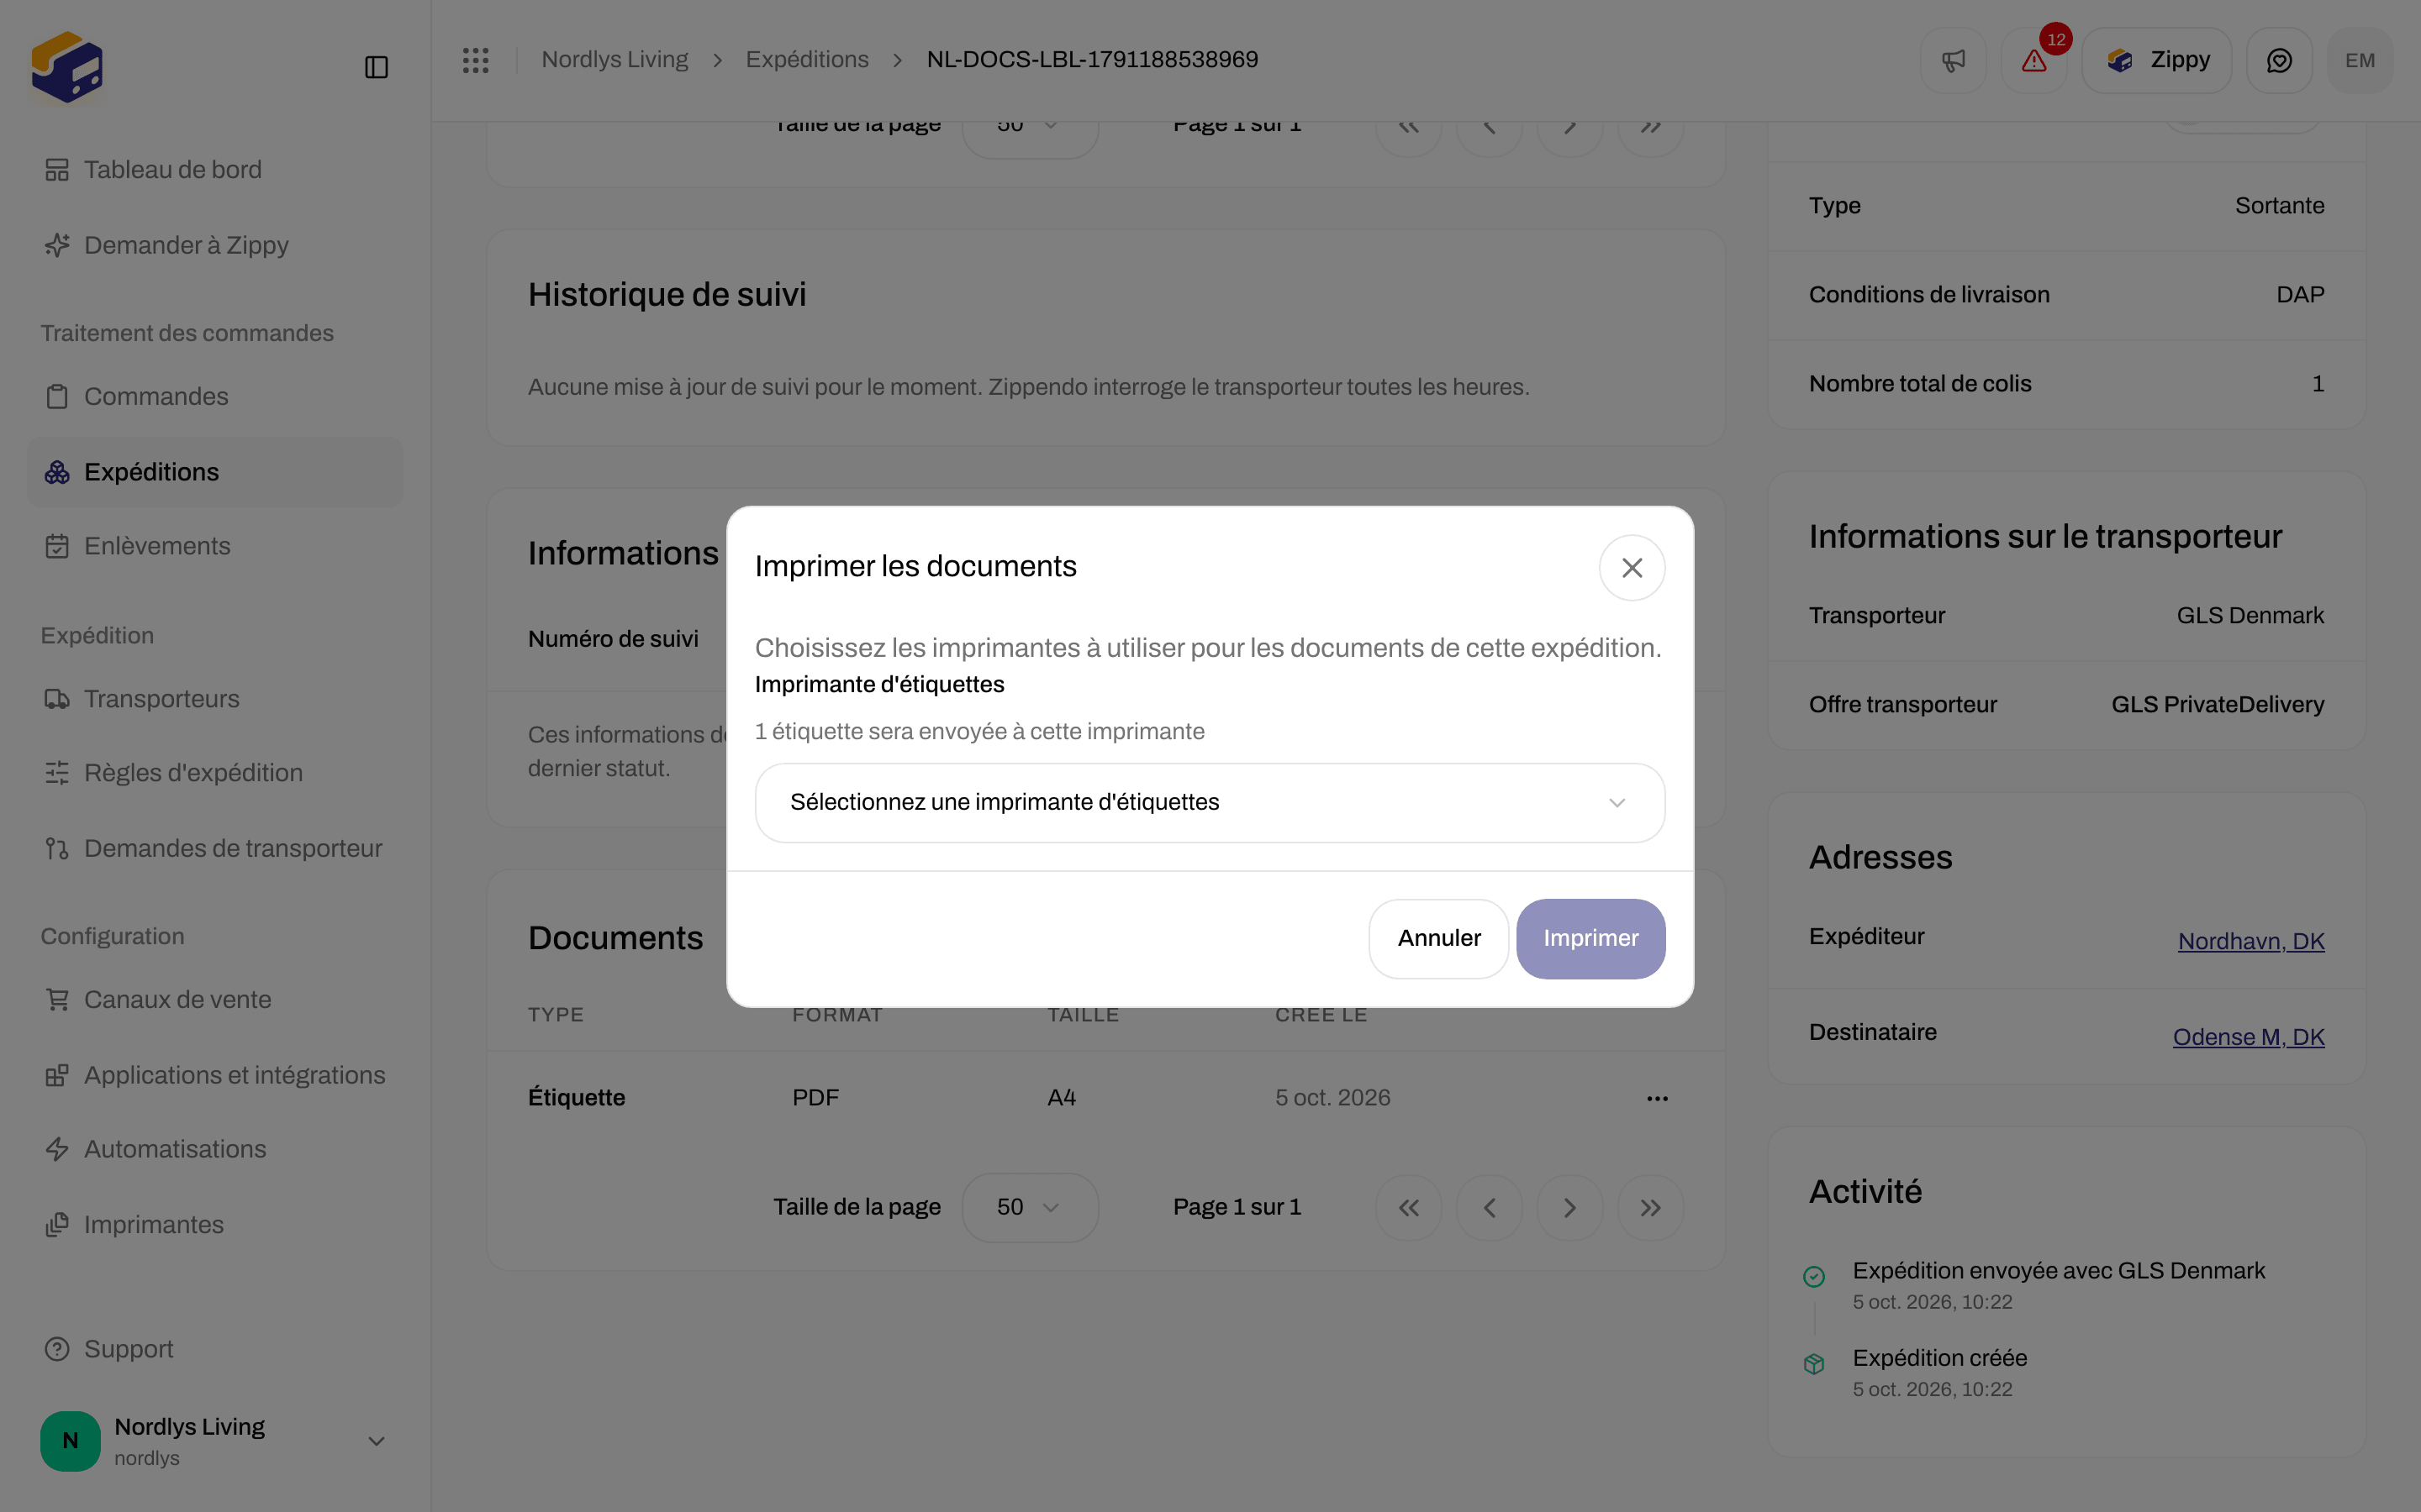
Task: Click the Demander à Zippy sparkle icon
Action: tap(57, 245)
